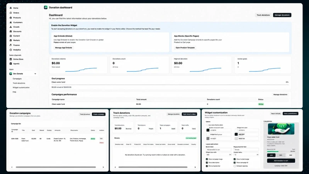Click the Discounts icon in the sidebar
The width and height of the screenshot is (309, 174).
pyautogui.click(x=11, y=31)
